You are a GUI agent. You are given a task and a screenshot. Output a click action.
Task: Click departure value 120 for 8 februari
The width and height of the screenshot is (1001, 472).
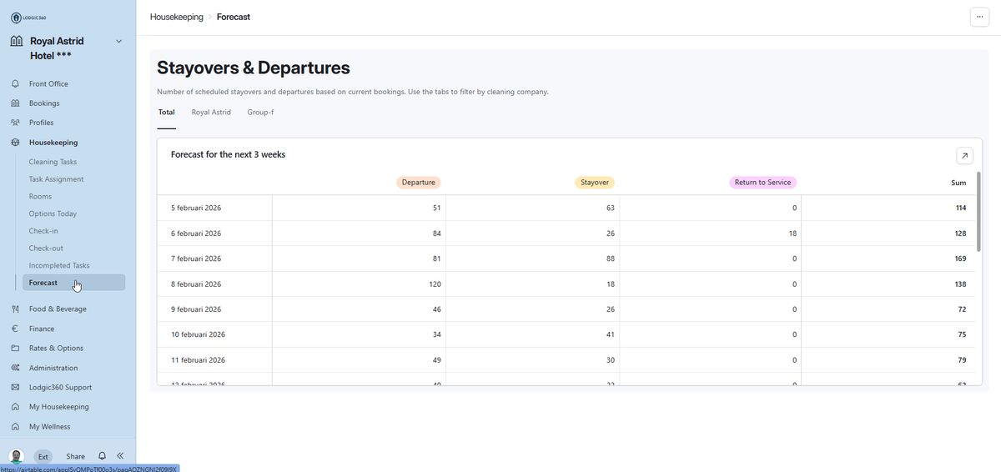point(435,284)
